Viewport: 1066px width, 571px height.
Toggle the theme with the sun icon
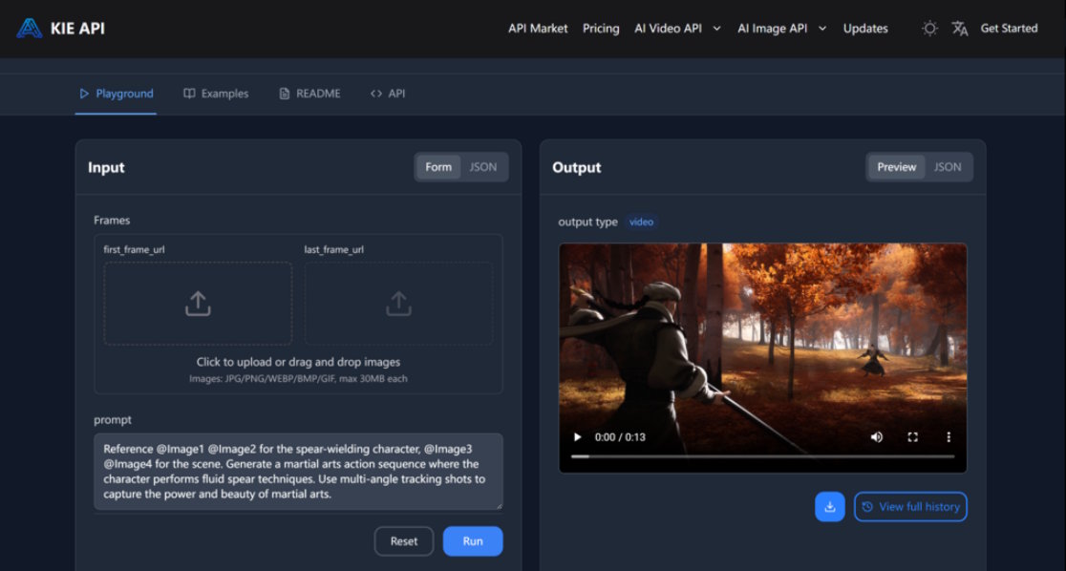coord(928,29)
